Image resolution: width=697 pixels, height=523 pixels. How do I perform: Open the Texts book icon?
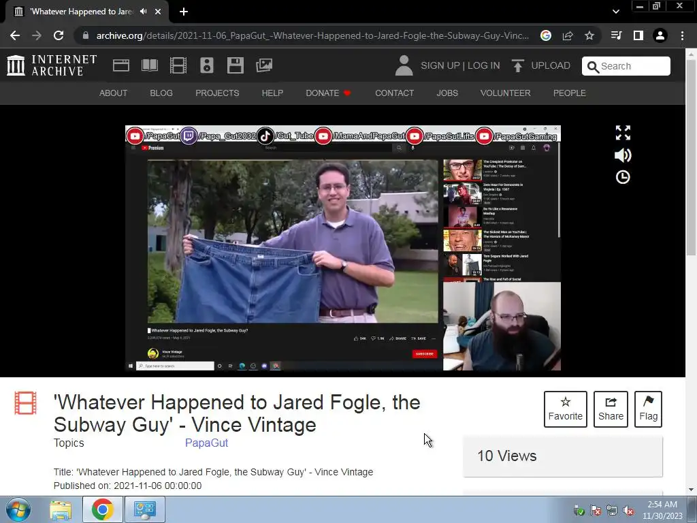[x=149, y=65]
